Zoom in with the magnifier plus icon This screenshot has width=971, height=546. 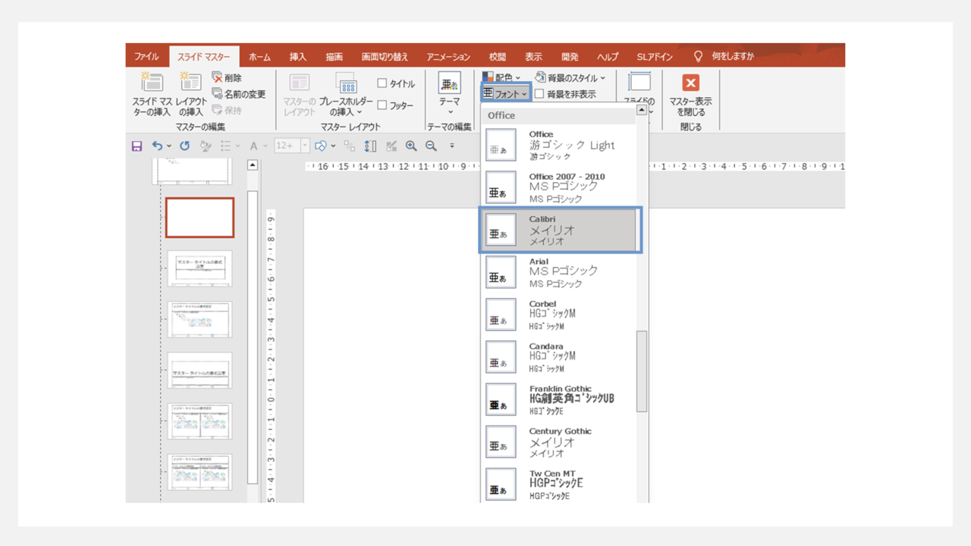point(411,146)
